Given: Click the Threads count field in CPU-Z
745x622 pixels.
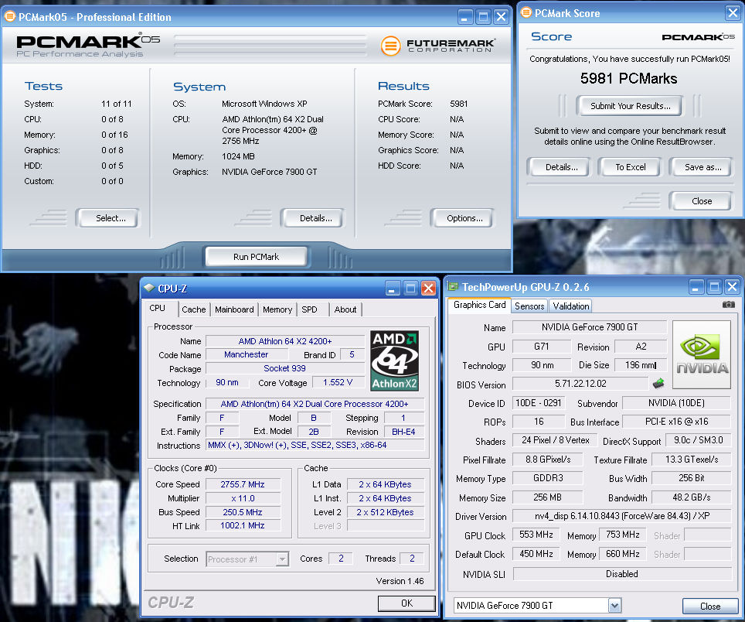Looking at the screenshot, I should pyautogui.click(x=412, y=559).
